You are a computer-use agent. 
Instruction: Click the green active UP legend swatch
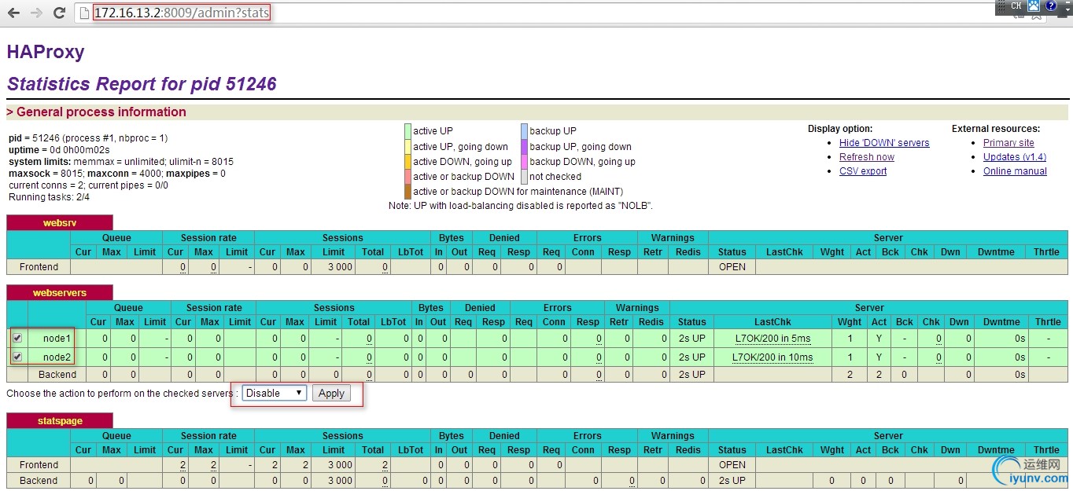[x=407, y=131]
